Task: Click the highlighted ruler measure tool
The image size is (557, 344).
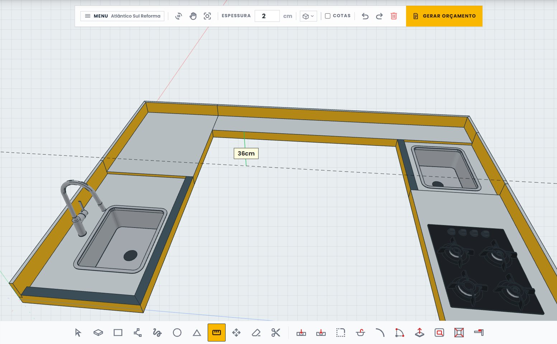Action: tap(217, 333)
